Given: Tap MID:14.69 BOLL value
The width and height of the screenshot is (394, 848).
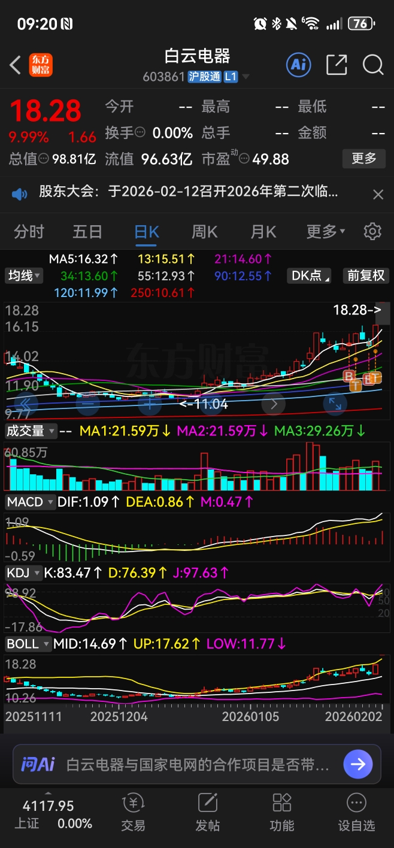Looking at the screenshot, I should coord(91,644).
